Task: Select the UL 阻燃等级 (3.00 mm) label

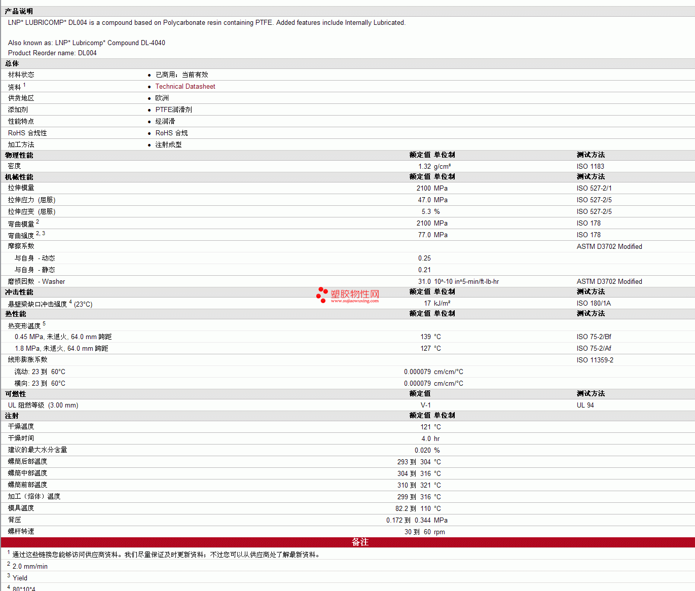Action: pos(43,405)
